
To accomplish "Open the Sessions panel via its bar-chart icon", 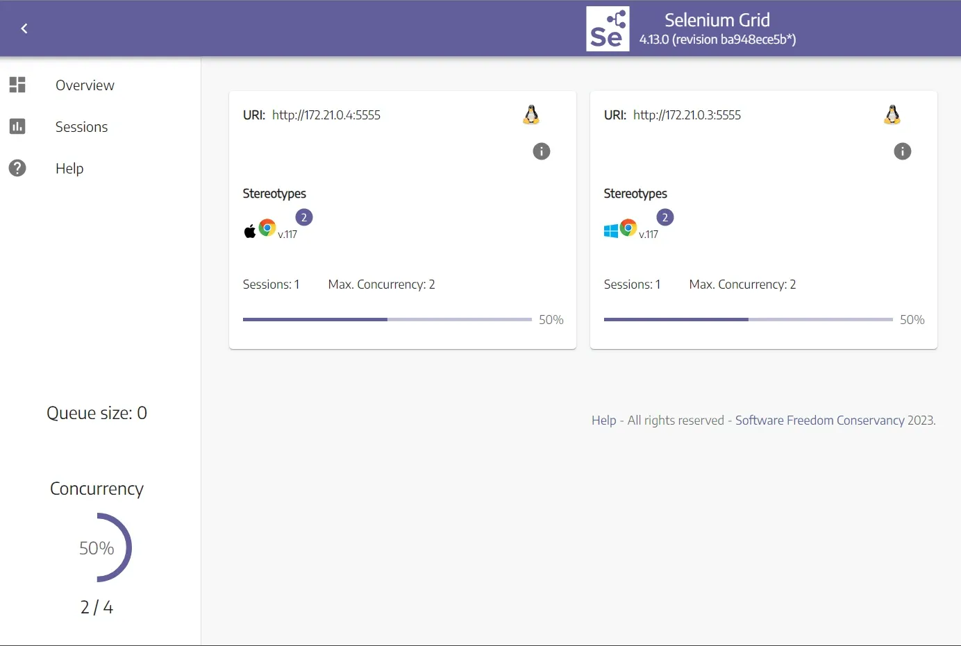I will 17,126.
